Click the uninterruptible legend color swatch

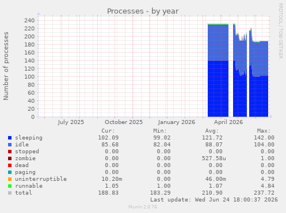click(10, 179)
